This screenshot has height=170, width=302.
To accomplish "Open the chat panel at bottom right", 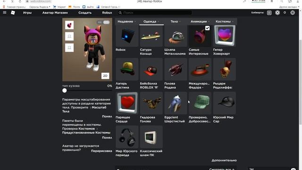I will (272, 169).
